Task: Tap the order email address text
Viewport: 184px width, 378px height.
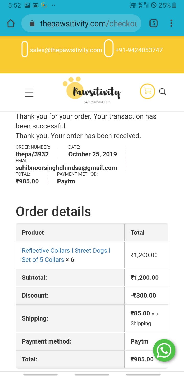Action: pyautogui.click(x=66, y=168)
